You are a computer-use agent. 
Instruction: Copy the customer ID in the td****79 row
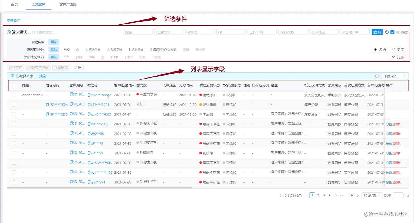pyautogui.click(x=71, y=143)
